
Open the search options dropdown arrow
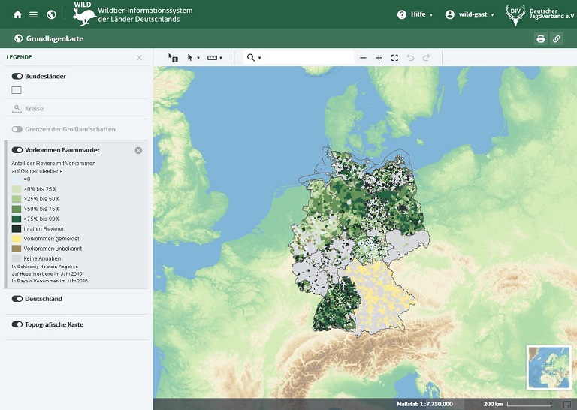(x=259, y=58)
